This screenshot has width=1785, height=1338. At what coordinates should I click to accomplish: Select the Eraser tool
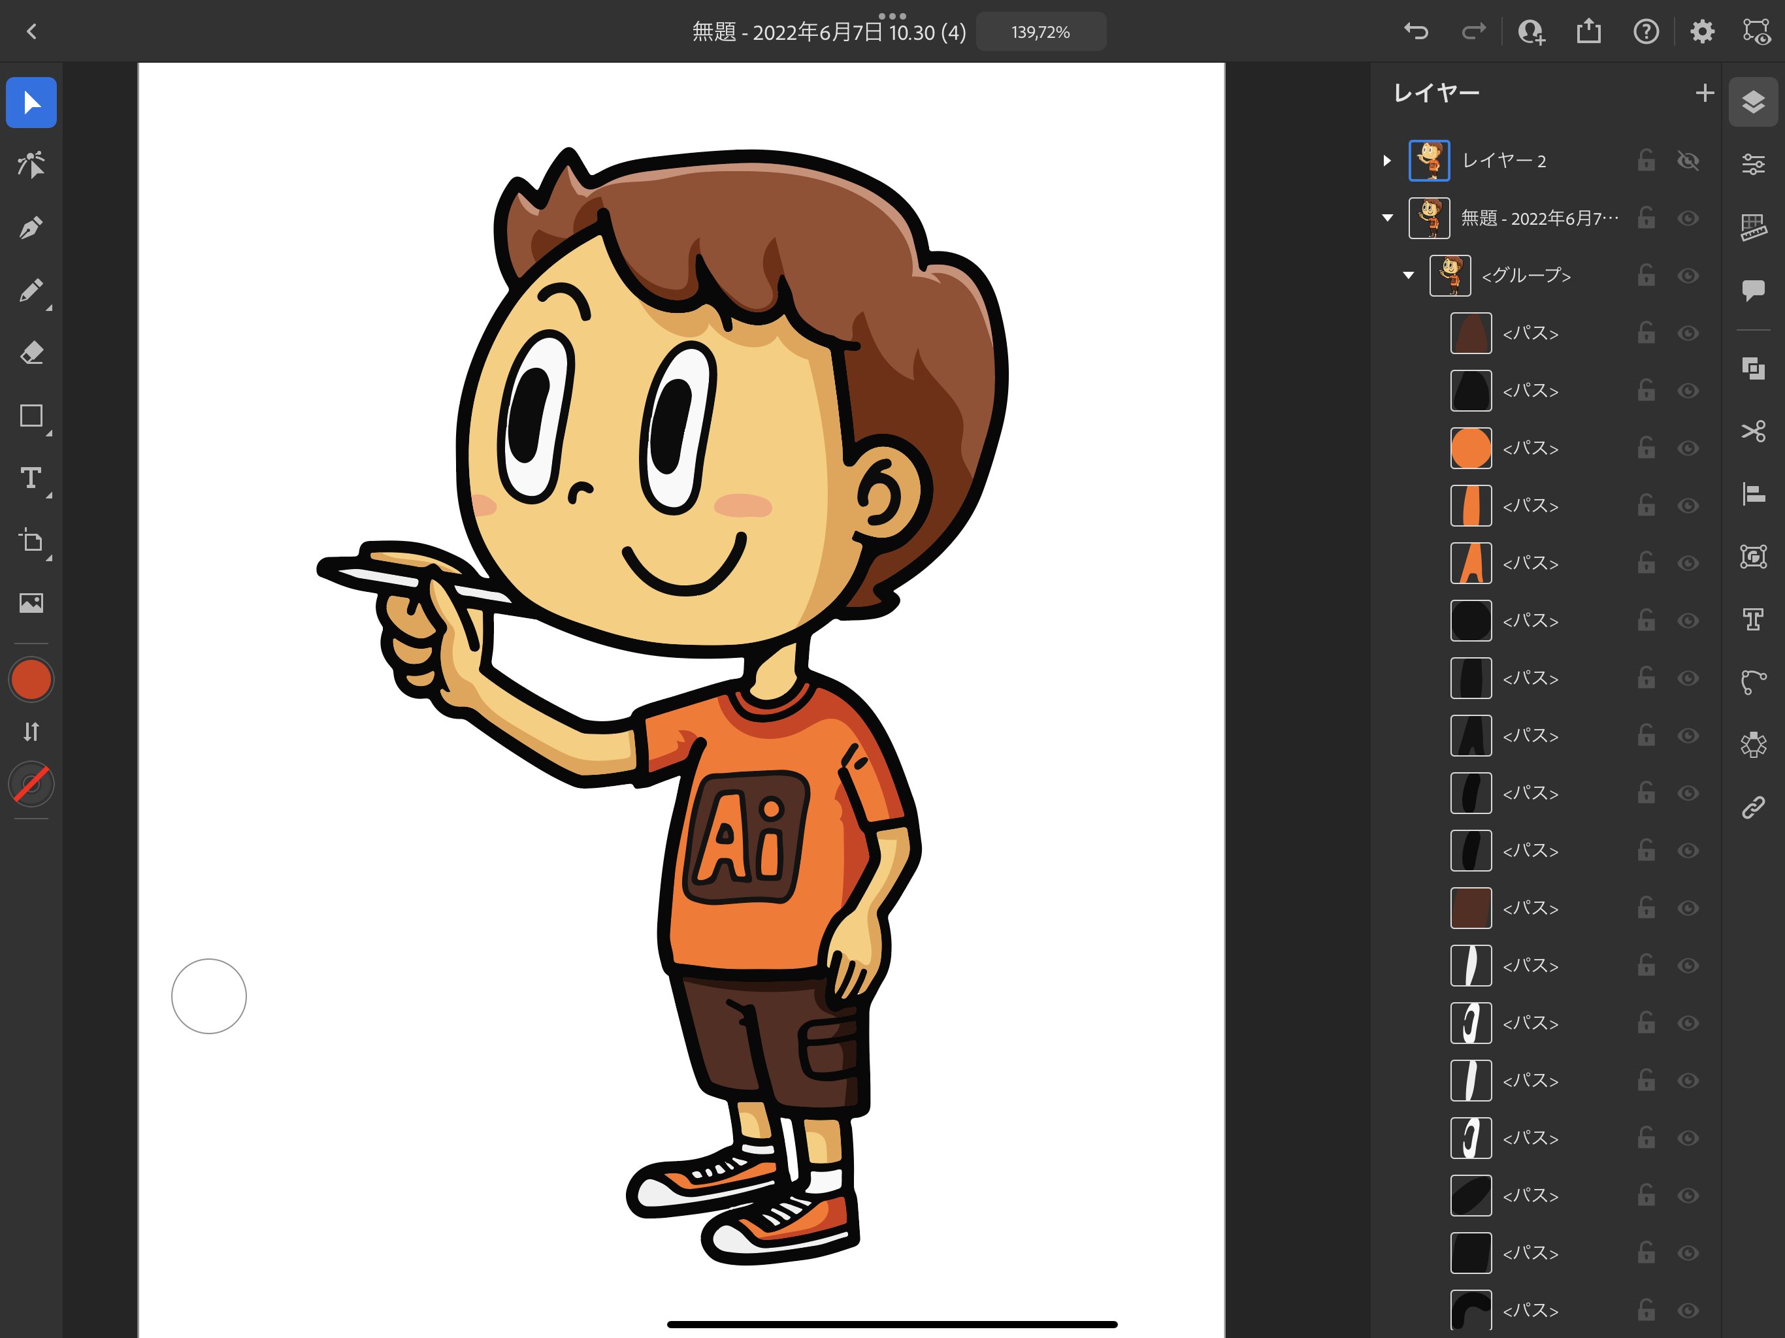[x=31, y=353]
